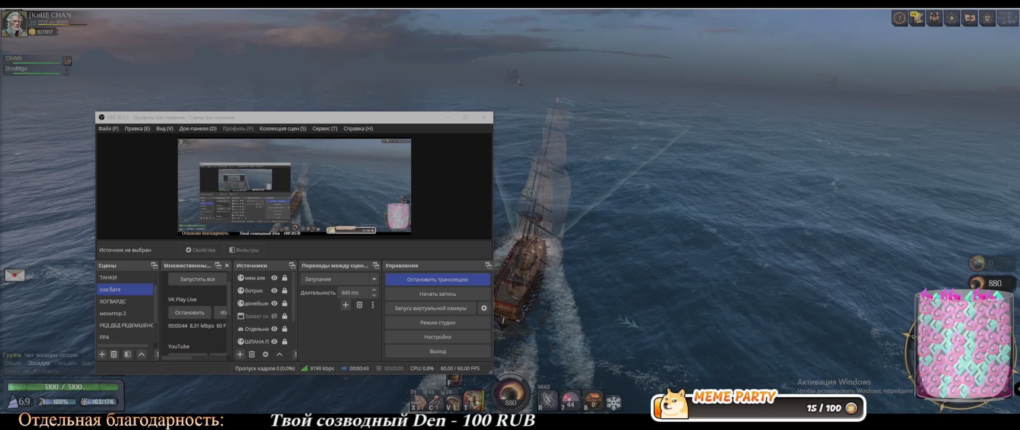The height and width of the screenshot is (430, 1020).
Task: Open the Сервис menu
Action: tap(324, 129)
